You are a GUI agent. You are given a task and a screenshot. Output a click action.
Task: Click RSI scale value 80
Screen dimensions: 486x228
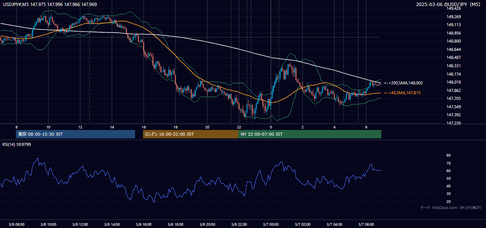(448, 155)
